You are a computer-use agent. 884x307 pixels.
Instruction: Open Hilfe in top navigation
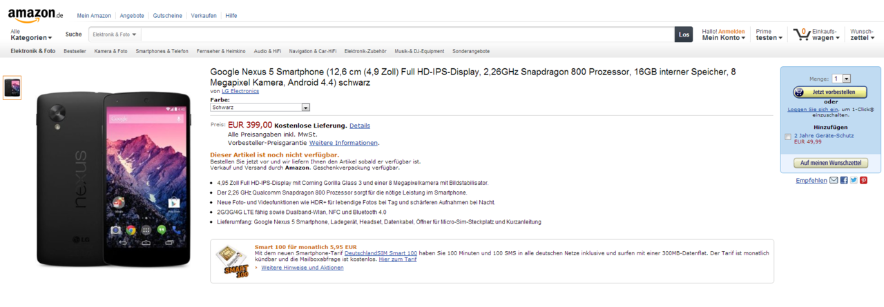point(231,15)
